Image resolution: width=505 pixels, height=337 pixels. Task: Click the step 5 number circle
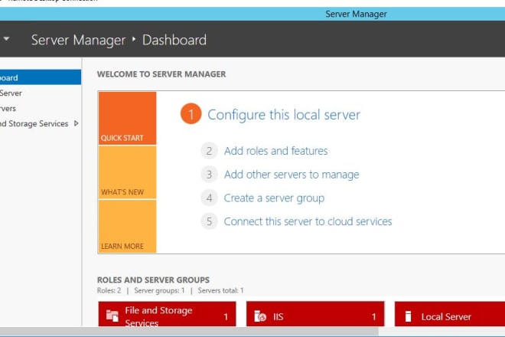pos(209,221)
